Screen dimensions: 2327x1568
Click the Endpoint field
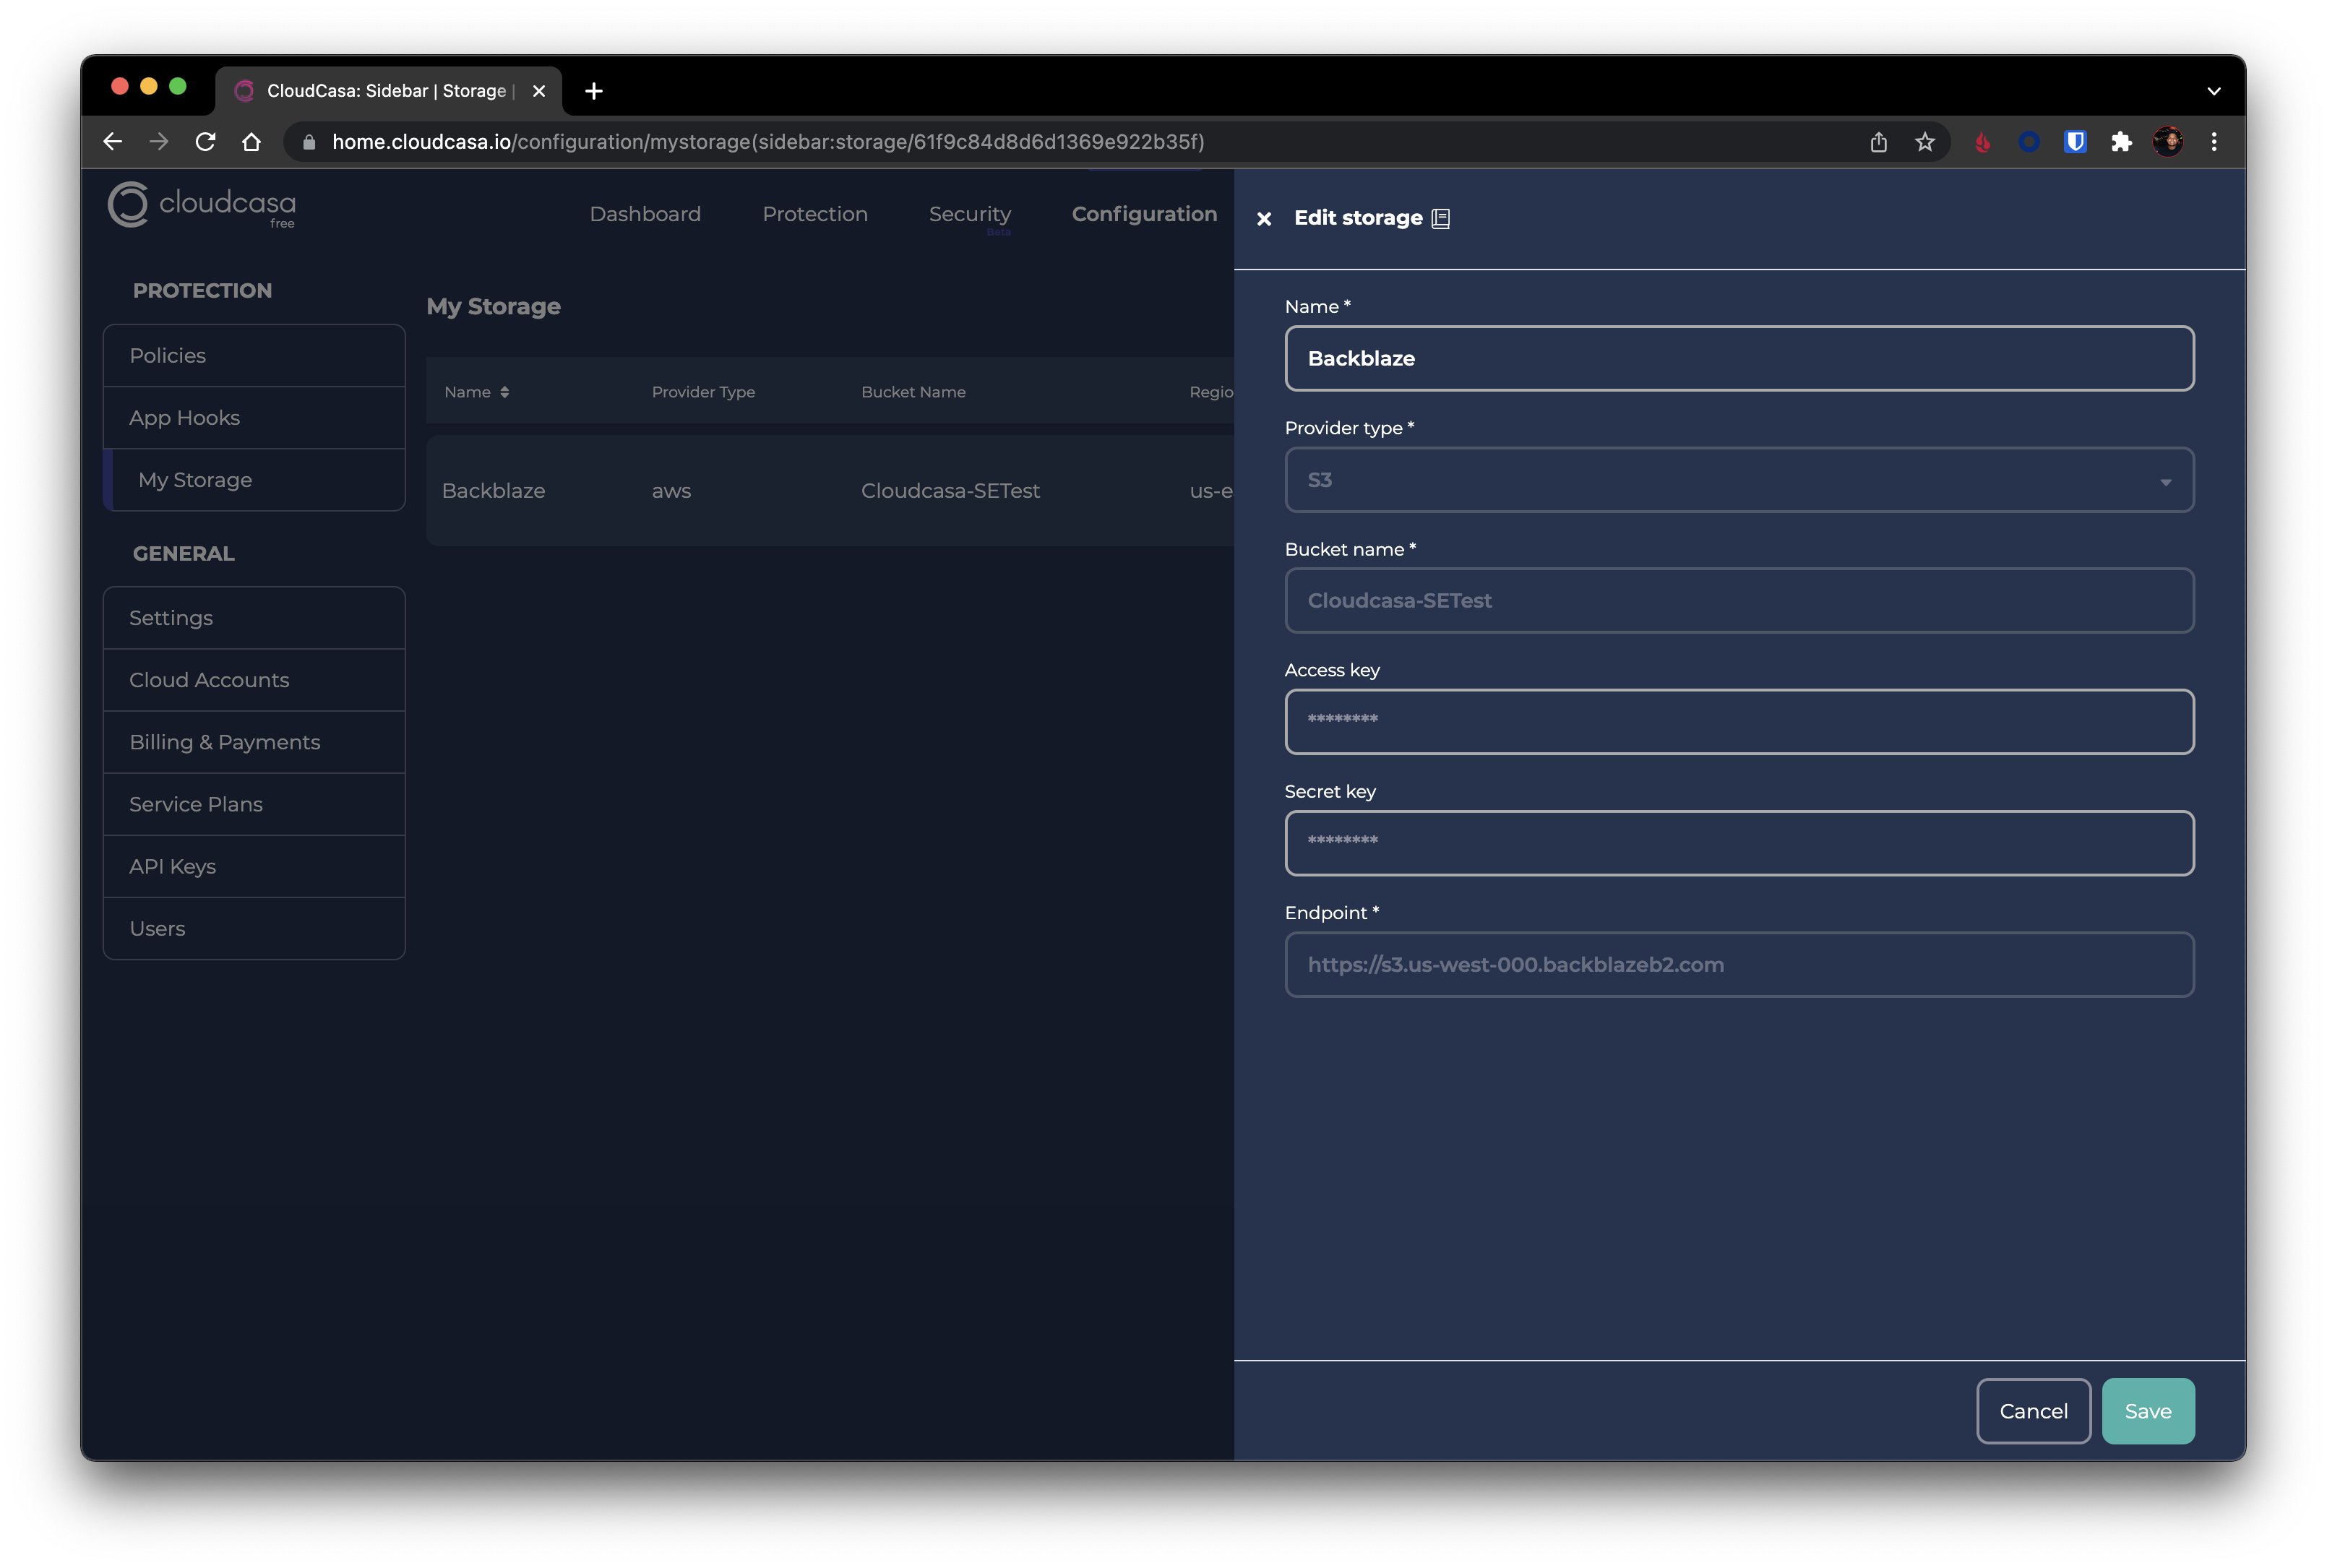[1739, 965]
